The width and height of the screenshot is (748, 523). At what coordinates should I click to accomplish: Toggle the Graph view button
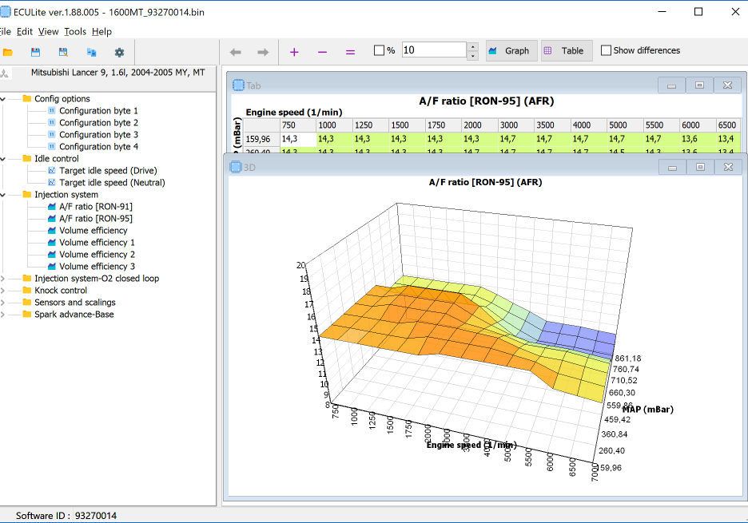click(508, 50)
